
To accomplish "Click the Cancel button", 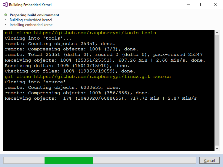I will point(209,160).
